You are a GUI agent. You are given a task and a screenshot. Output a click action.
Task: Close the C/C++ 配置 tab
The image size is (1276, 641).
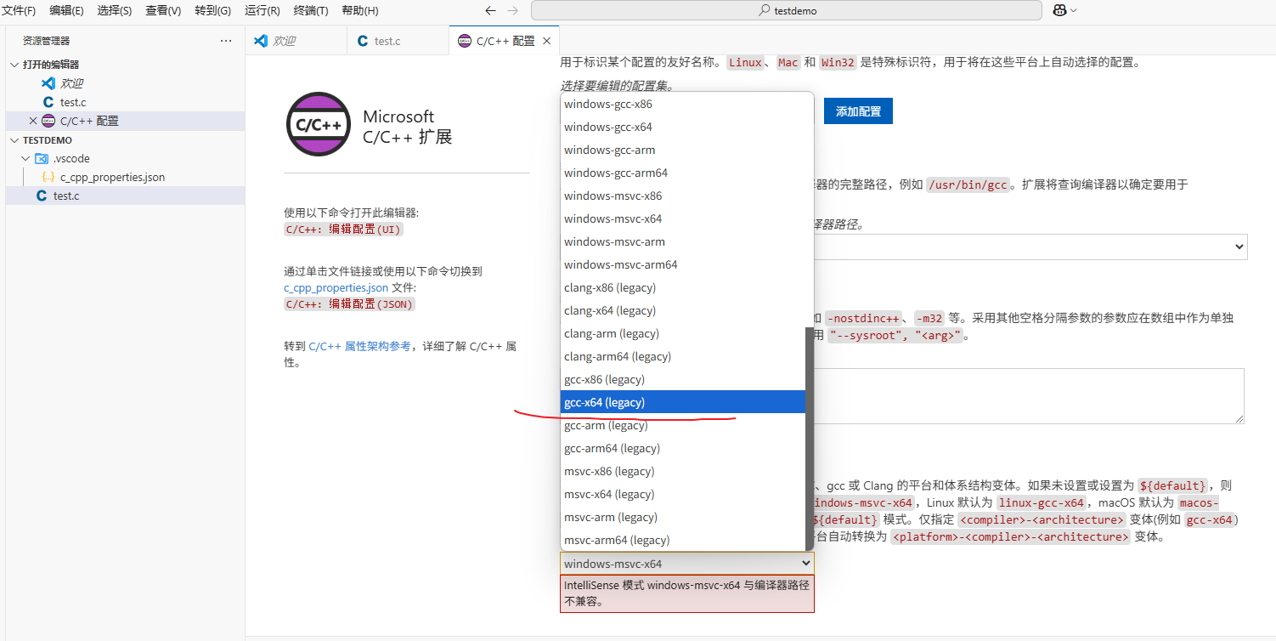546,41
